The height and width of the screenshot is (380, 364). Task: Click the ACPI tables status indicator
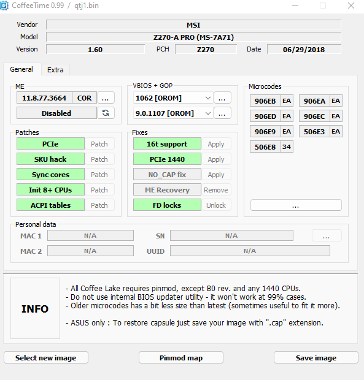(x=50, y=205)
